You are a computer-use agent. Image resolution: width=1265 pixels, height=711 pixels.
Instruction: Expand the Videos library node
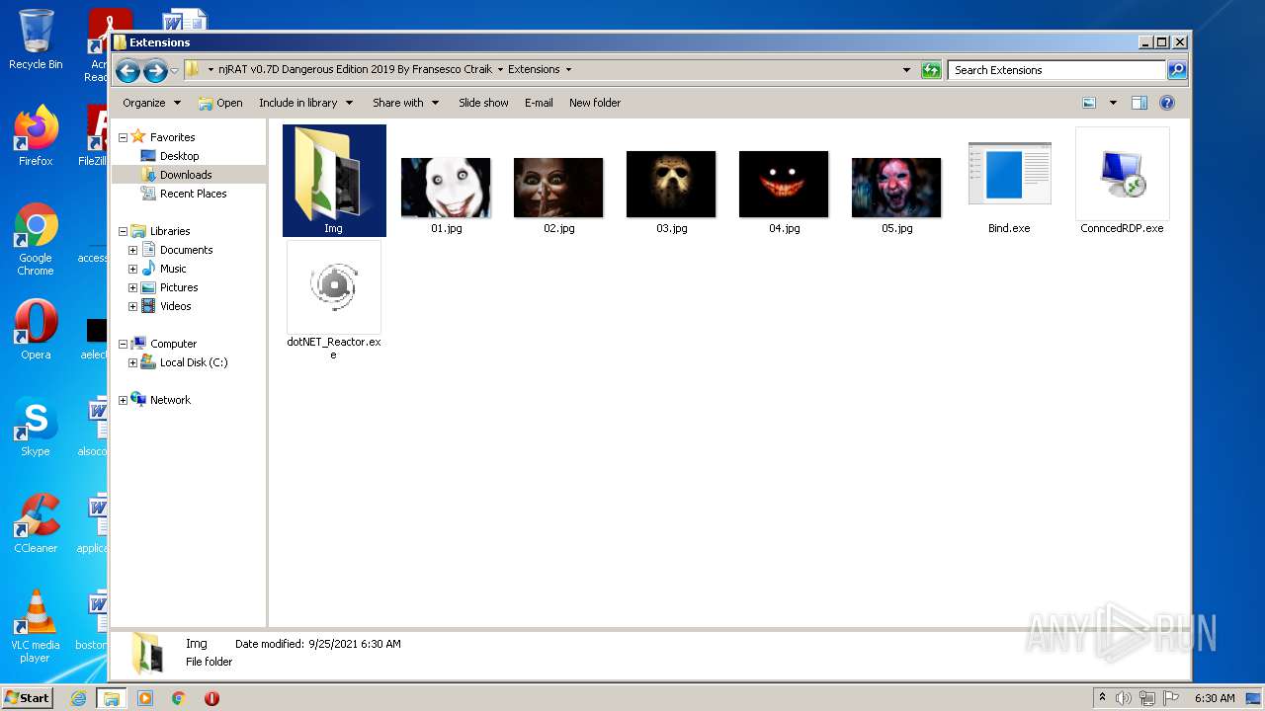pos(132,306)
